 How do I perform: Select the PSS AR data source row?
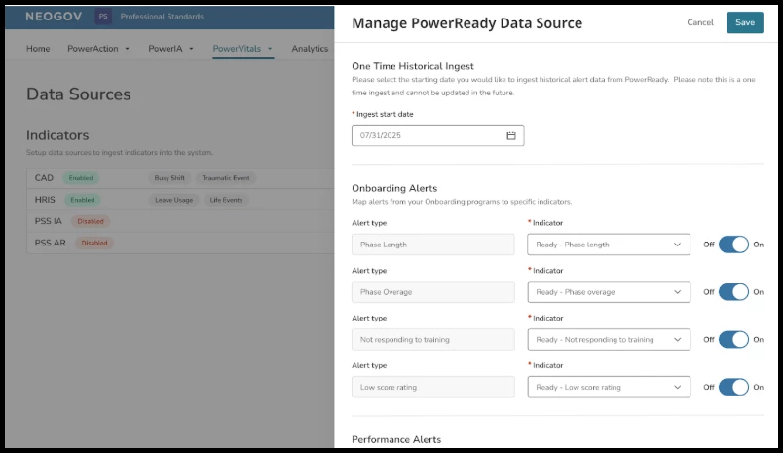[x=180, y=243]
